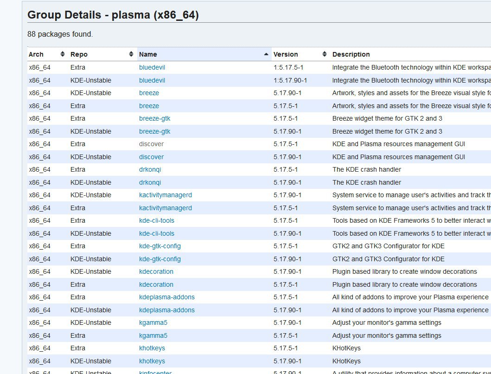
Task: Open khotkeys package from KDE-Unstable repo
Action: [152, 361]
